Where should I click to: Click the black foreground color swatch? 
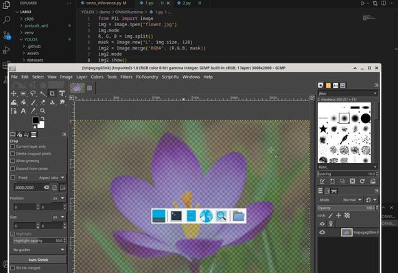click(36, 120)
